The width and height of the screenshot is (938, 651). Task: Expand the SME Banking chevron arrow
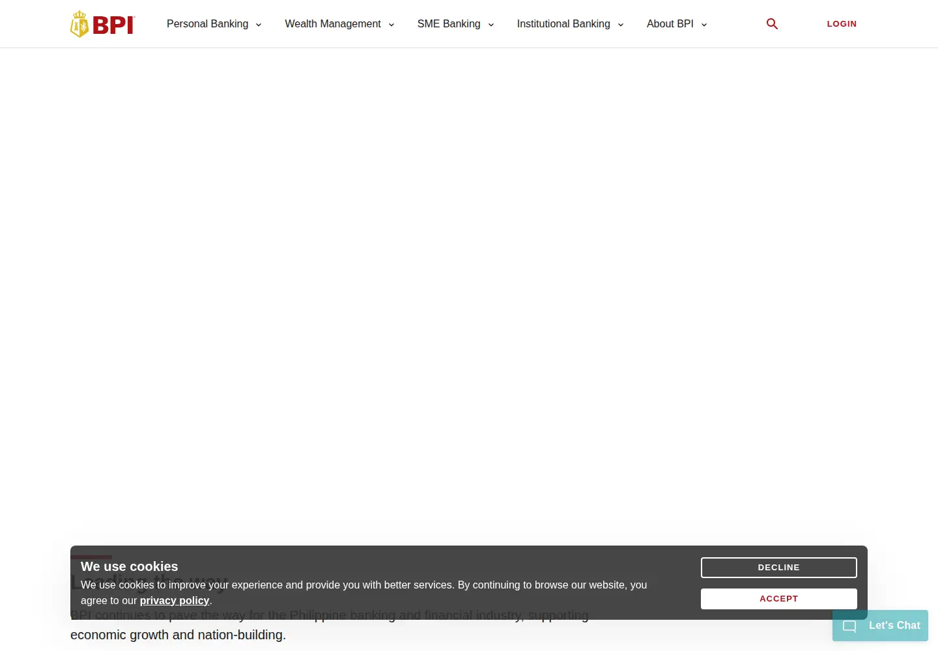click(x=491, y=25)
